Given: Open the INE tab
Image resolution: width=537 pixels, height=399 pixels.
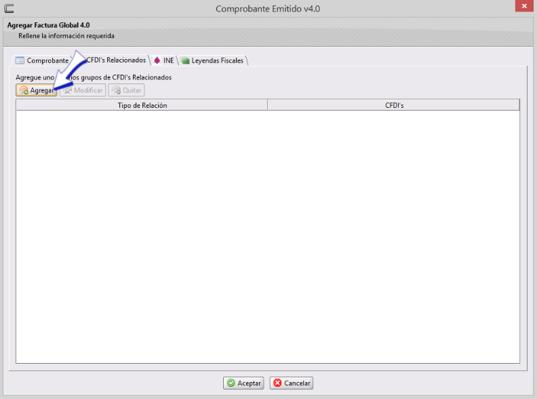Looking at the screenshot, I should pyautogui.click(x=164, y=60).
